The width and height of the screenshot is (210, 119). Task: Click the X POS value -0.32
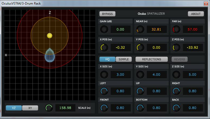click(120, 48)
